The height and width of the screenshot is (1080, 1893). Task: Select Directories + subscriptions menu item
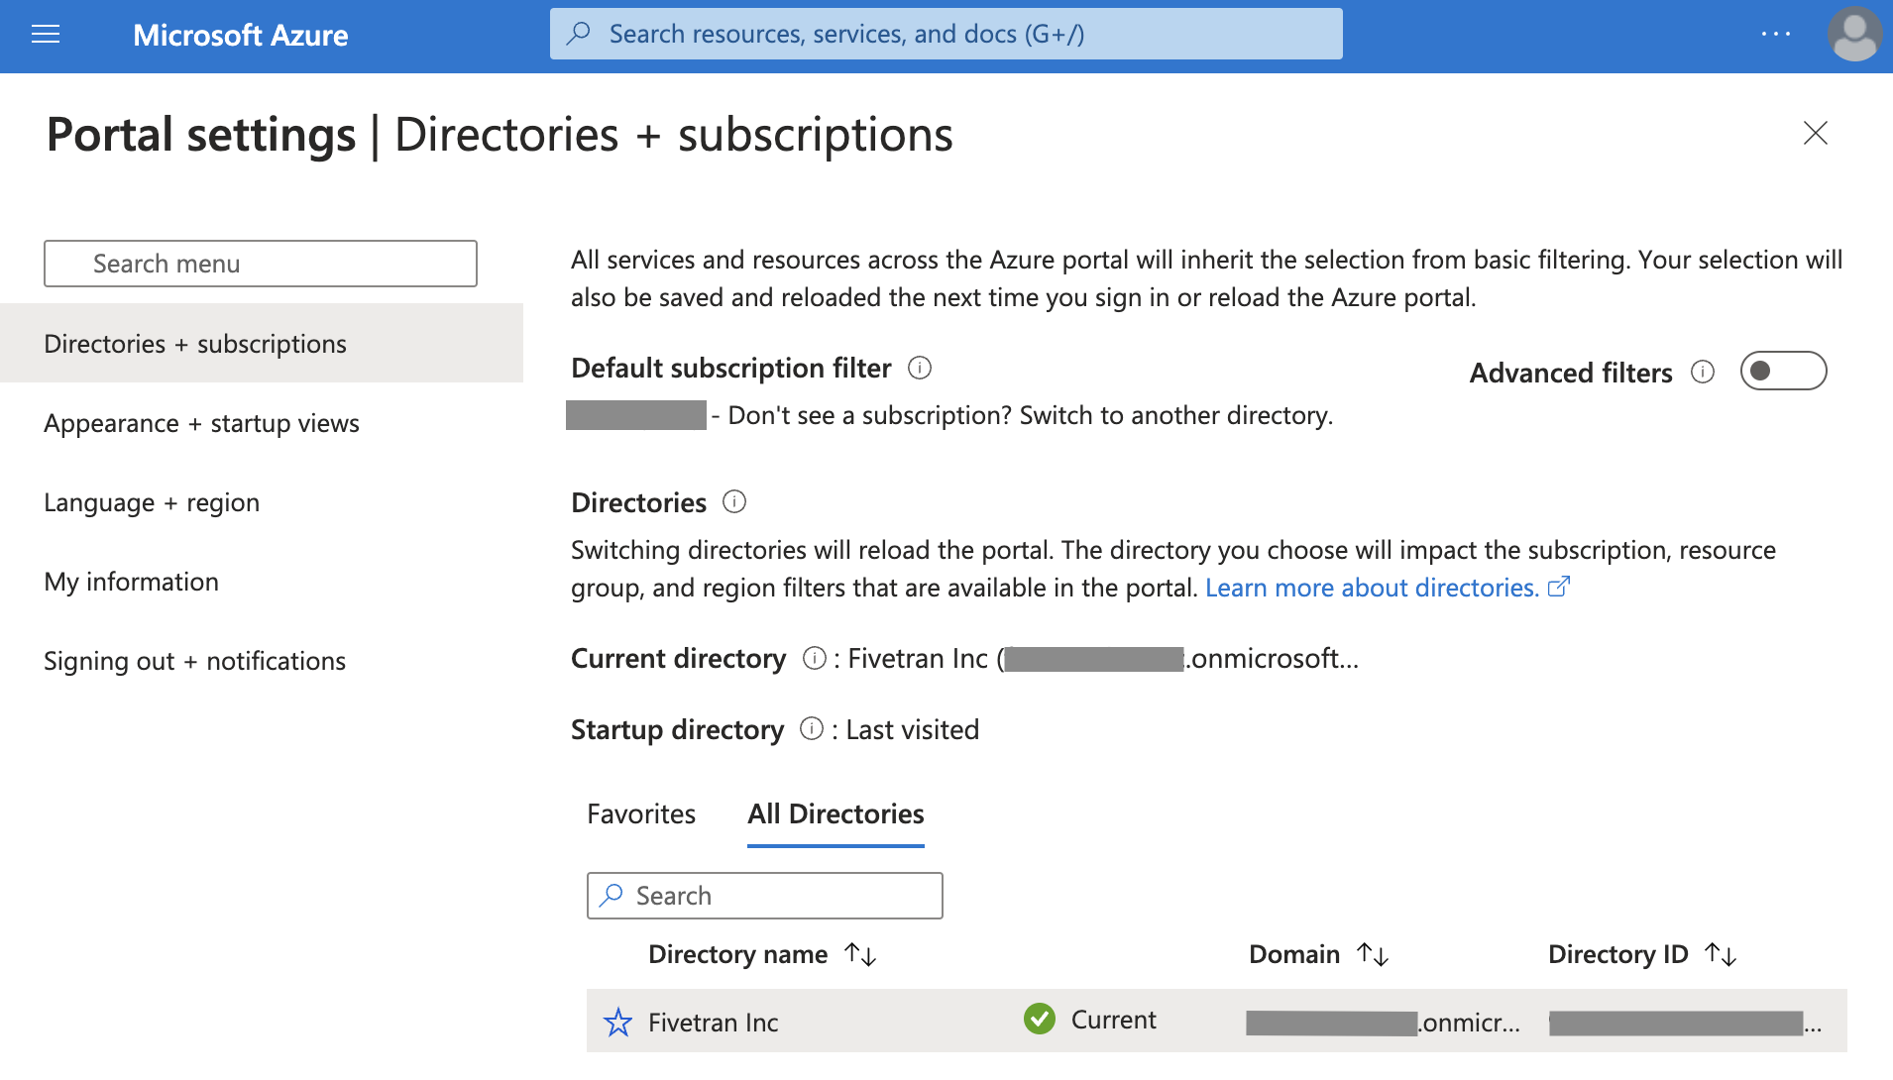coord(262,344)
